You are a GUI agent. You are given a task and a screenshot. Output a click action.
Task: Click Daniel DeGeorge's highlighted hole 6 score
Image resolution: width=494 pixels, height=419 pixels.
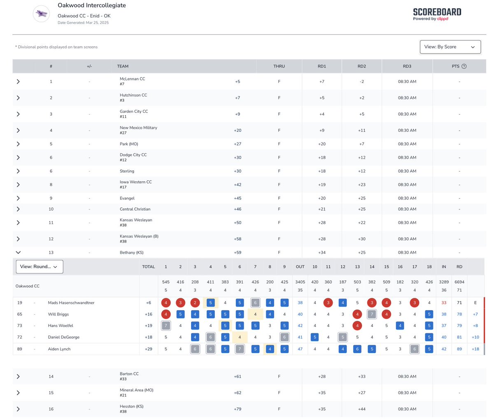(x=240, y=337)
